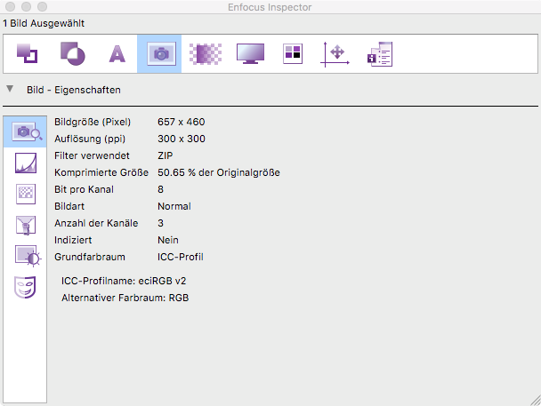Select the mask face sidebar icon
The height and width of the screenshot is (406, 541).
(26, 287)
